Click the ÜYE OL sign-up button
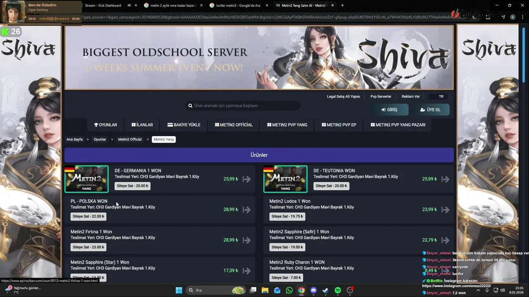The width and height of the screenshot is (529, 297). (430, 110)
